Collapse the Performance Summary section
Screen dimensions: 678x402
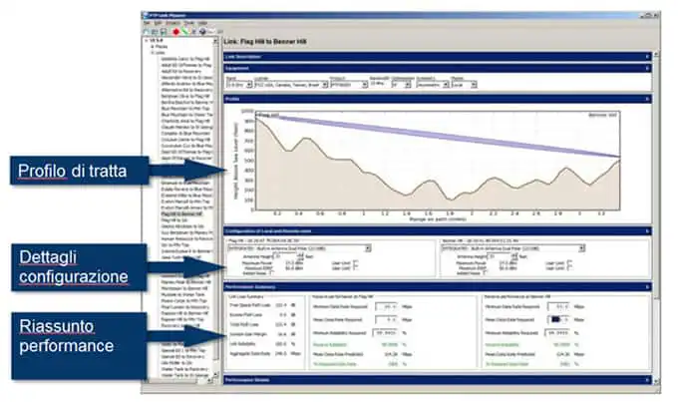point(647,287)
